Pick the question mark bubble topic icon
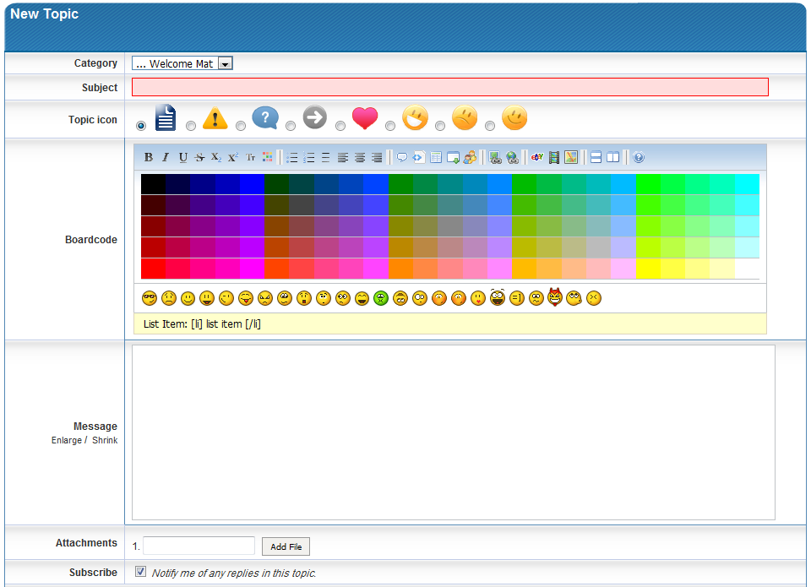811x587 pixels. (x=241, y=126)
